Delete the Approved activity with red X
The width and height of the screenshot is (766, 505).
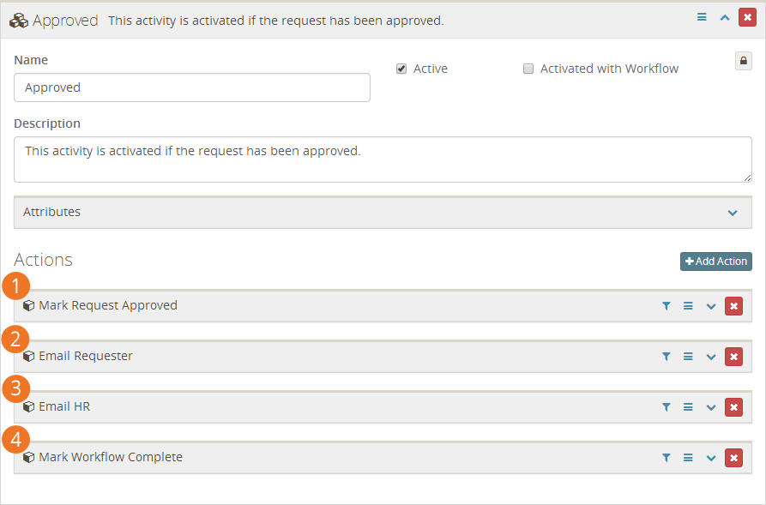tap(747, 18)
